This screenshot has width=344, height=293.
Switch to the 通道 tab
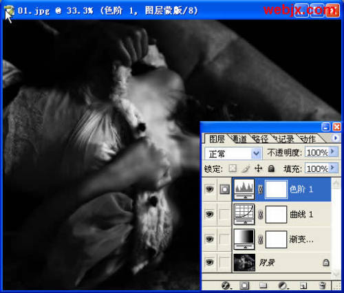(239, 139)
